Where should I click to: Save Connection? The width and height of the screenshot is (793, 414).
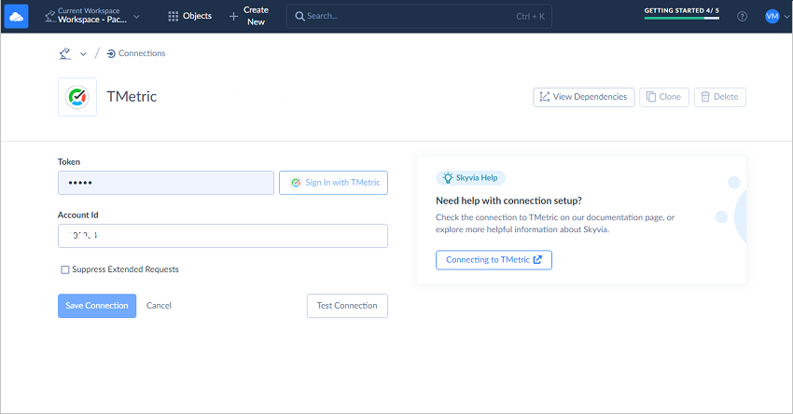(97, 306)
